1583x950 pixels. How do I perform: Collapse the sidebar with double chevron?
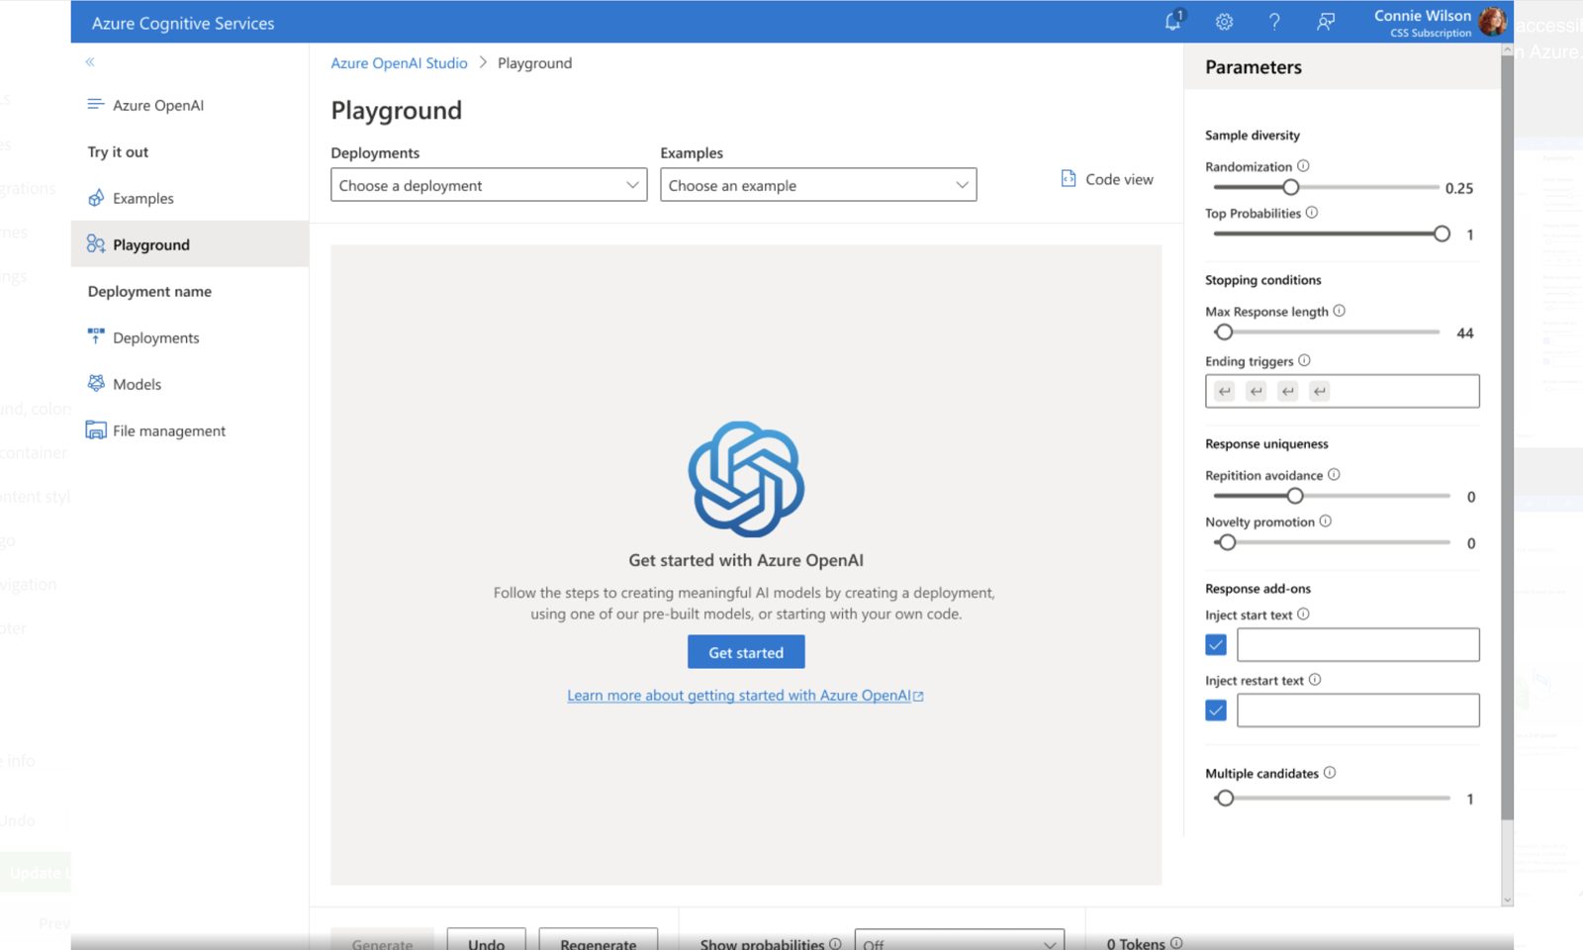(90, 62)
